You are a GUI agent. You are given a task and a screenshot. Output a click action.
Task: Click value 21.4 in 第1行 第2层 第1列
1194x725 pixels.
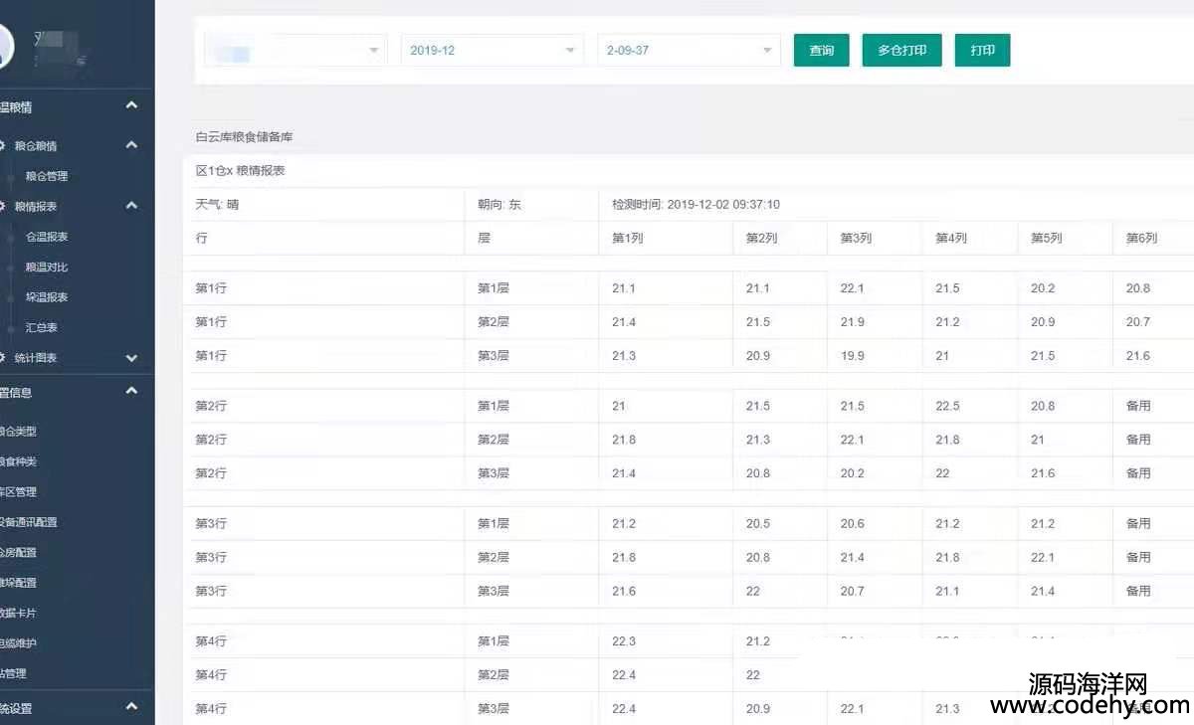pos(624,322)
